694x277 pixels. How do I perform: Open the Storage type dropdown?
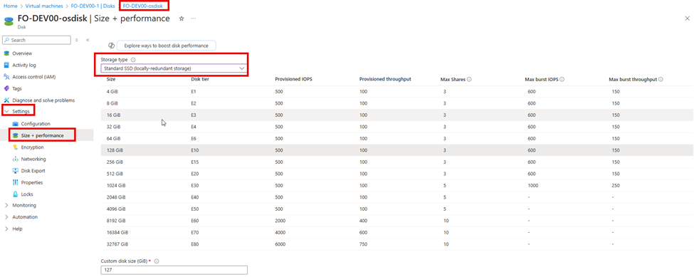point(174,68)
